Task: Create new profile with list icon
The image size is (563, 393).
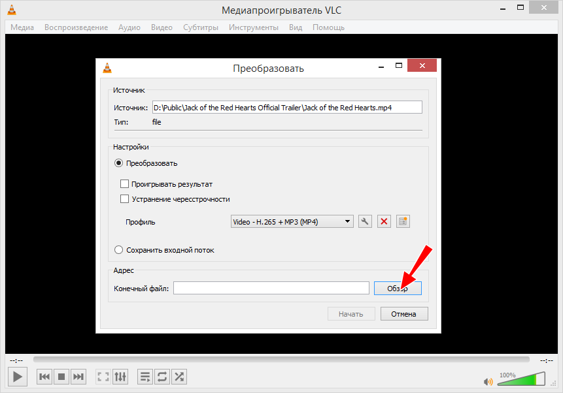Action: tap(403, 221)
